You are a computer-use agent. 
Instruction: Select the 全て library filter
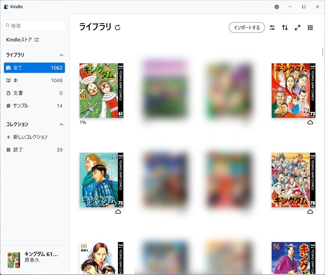coord(34,68)
